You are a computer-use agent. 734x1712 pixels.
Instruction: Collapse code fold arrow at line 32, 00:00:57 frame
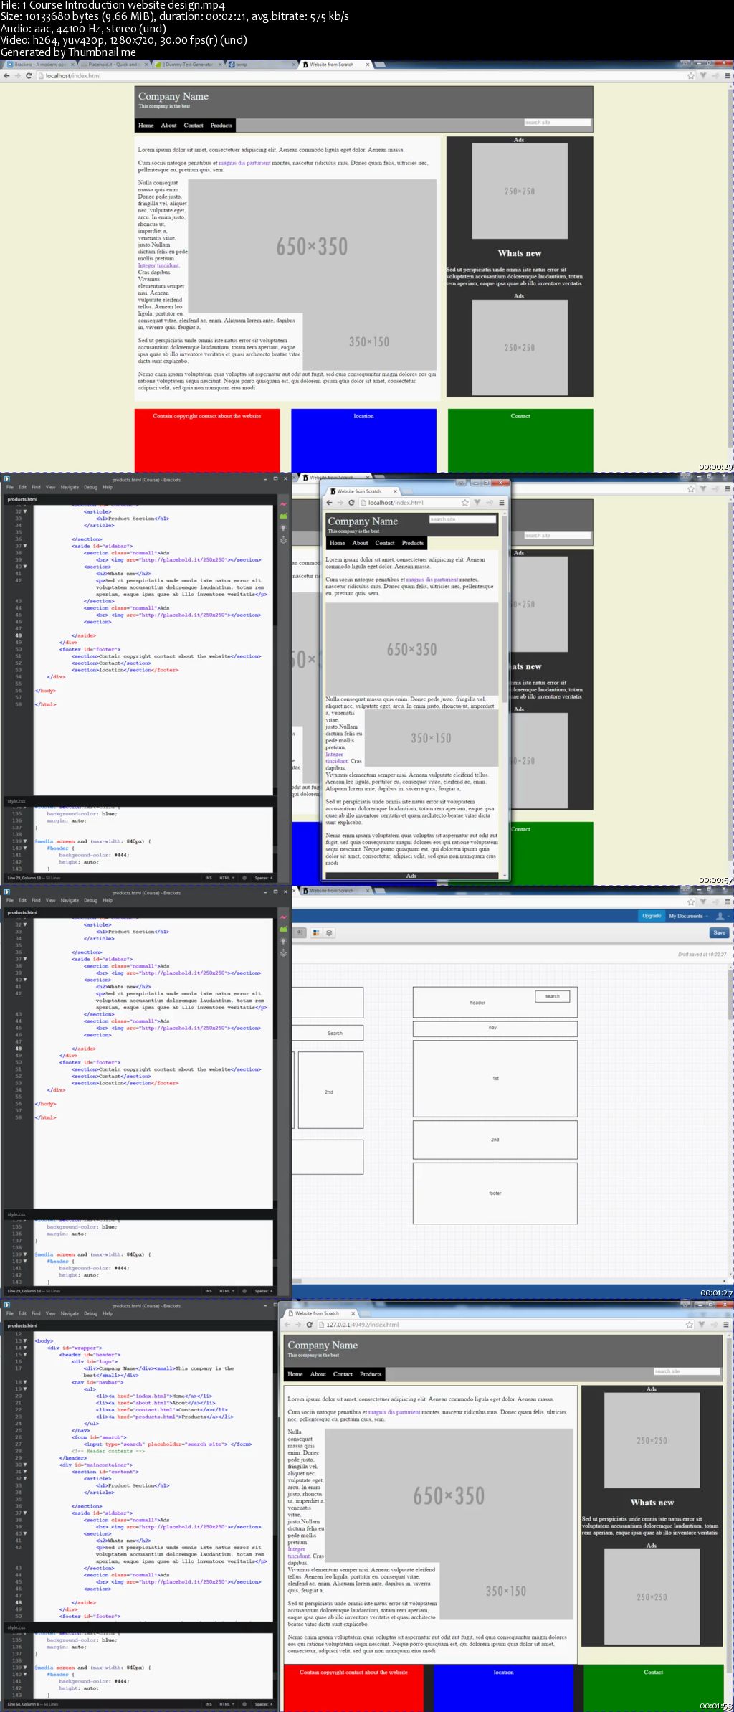coord(26,511)
